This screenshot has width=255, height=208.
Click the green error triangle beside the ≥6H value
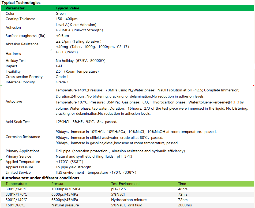pos(51,50)
